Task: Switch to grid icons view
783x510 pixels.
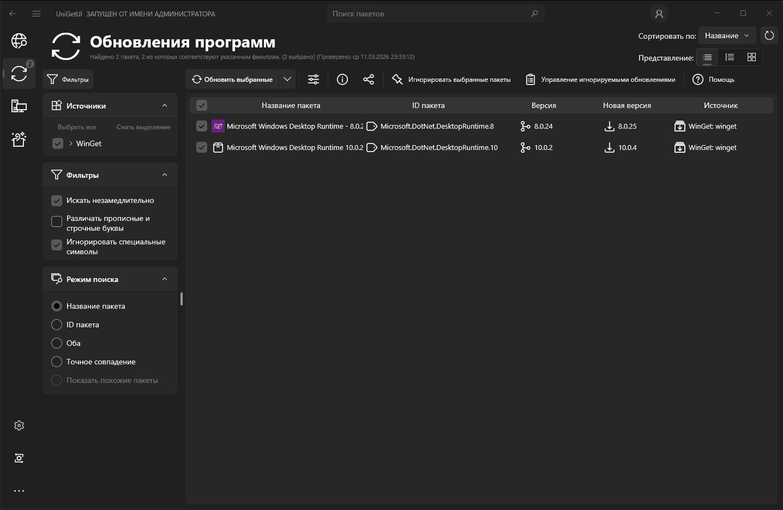Action: click(751, 57)
